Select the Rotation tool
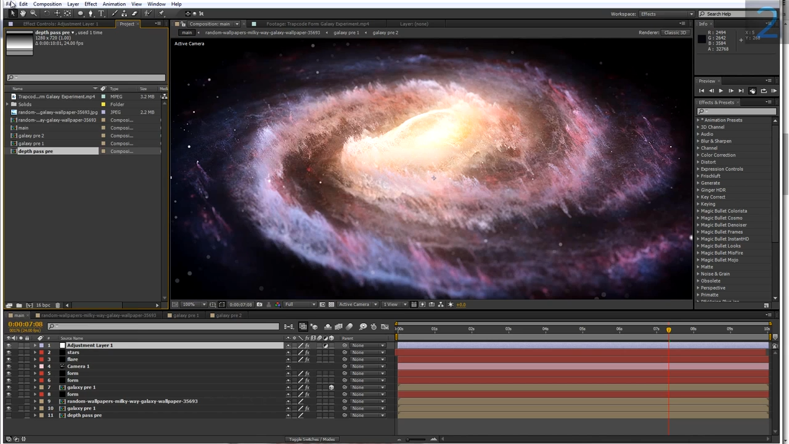Image resolution: width=789 pixels, height=444 pixels. [47, 14]
